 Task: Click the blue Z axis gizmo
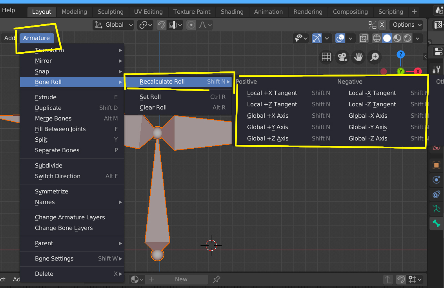[x=400, y=54]
